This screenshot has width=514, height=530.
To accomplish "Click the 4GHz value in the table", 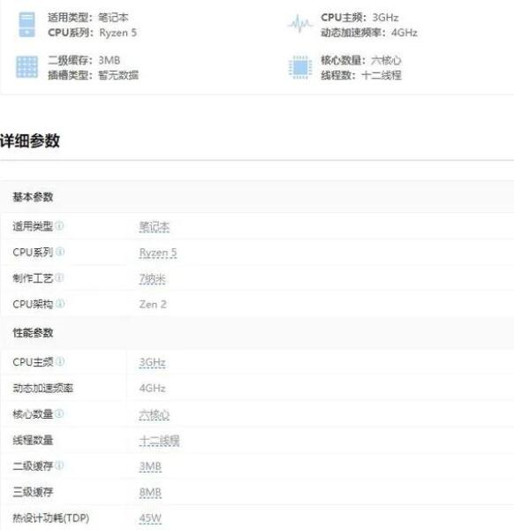I will click(153, 388).
